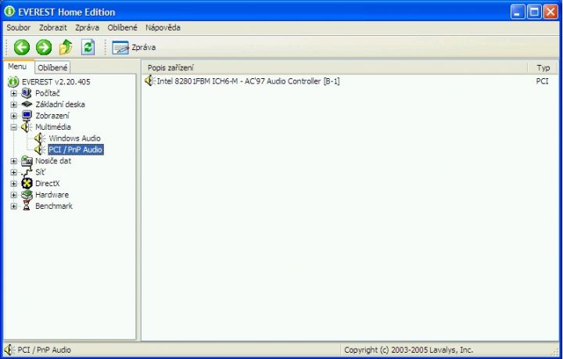Refresh the view using the refresh icon
563x359 pixels.
[x=88, y=48]
